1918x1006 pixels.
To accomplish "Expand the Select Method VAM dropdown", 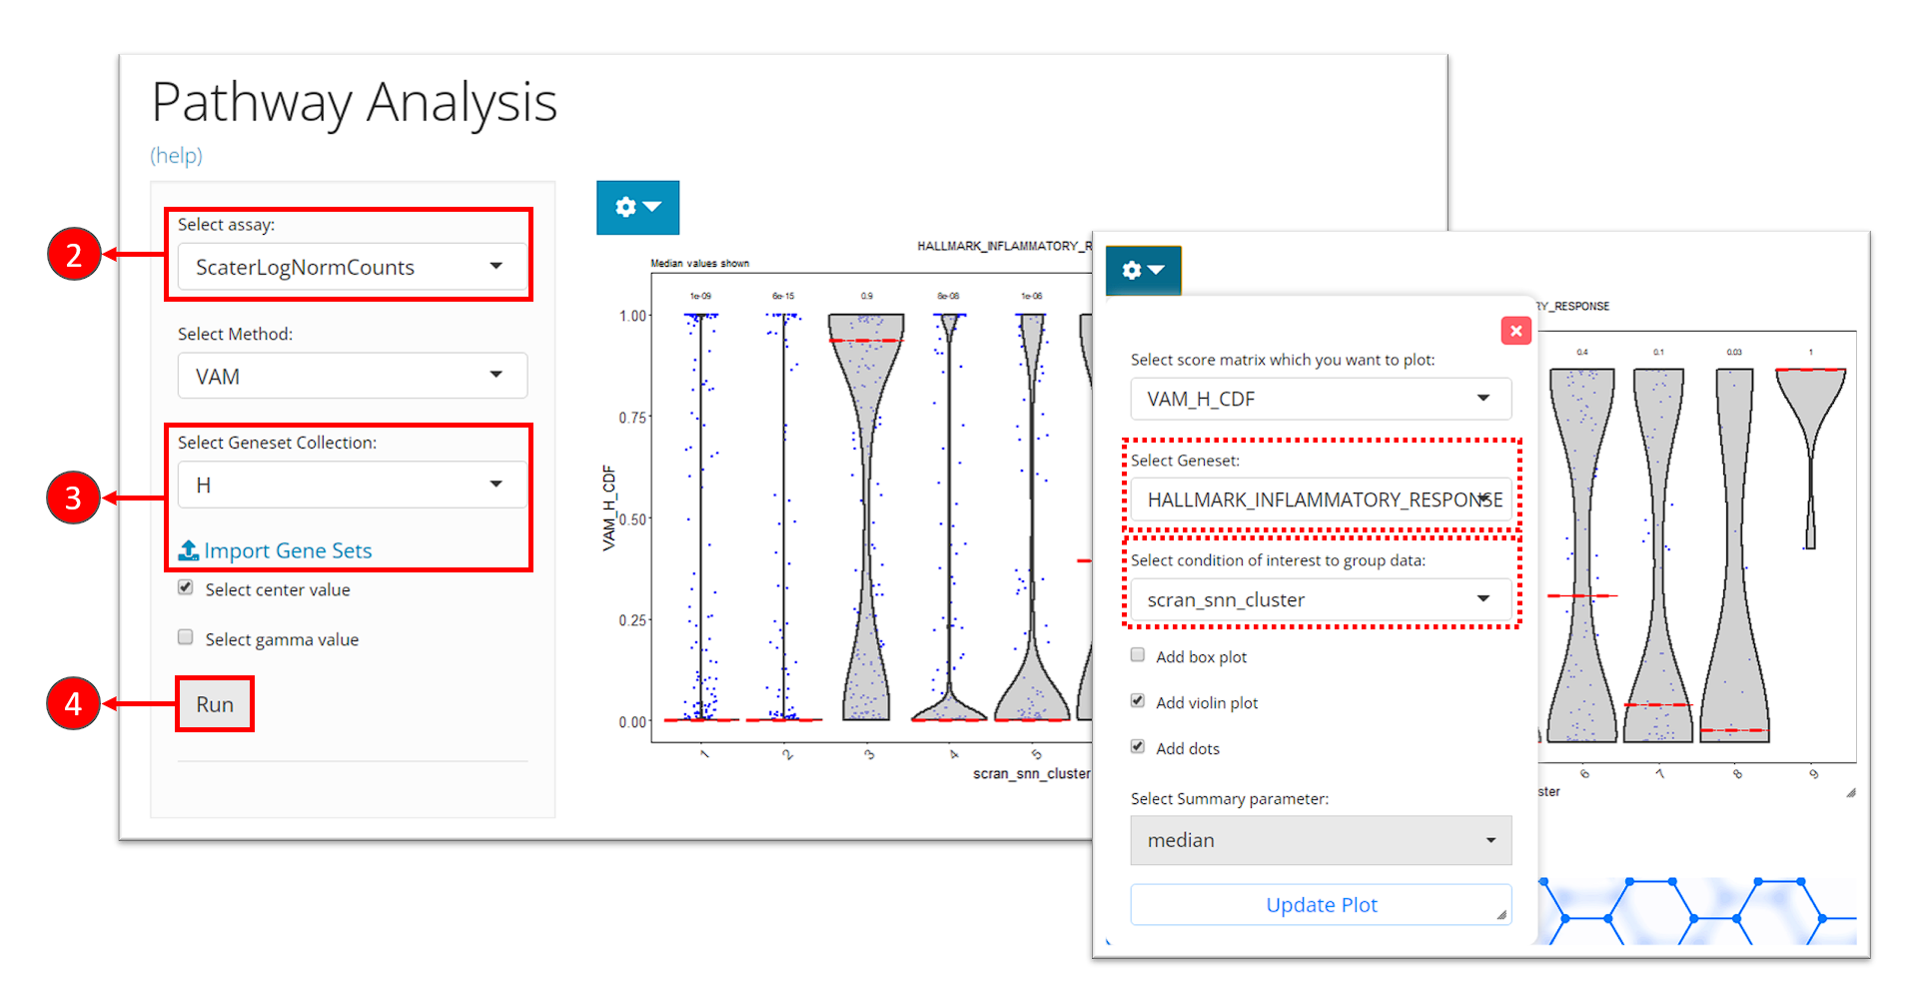I will (352, 376).
